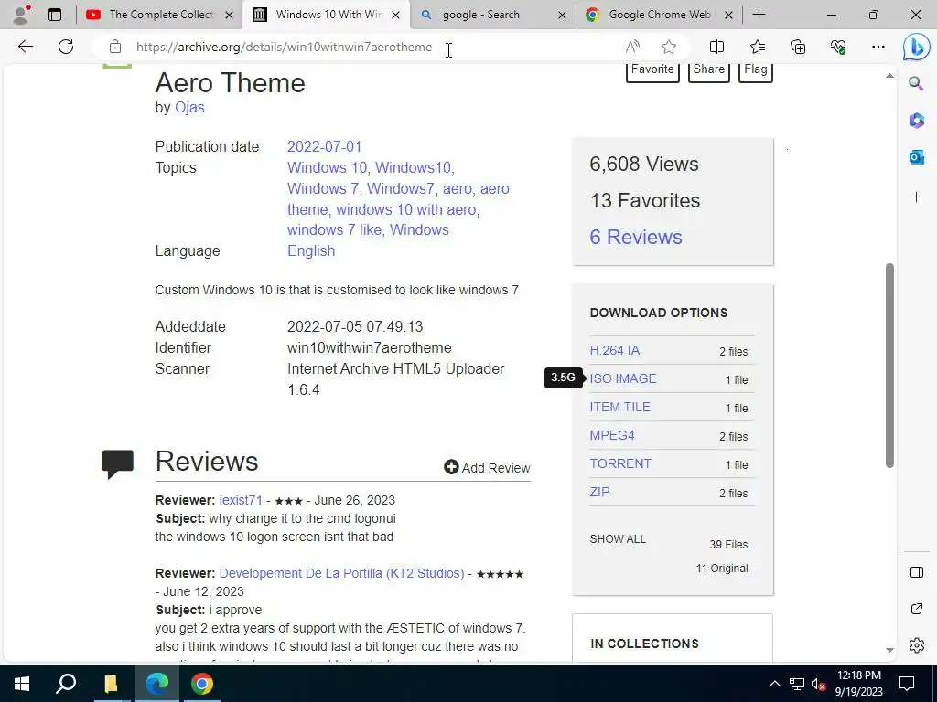Switch to the google - Search tab

(x=493, y=15)
